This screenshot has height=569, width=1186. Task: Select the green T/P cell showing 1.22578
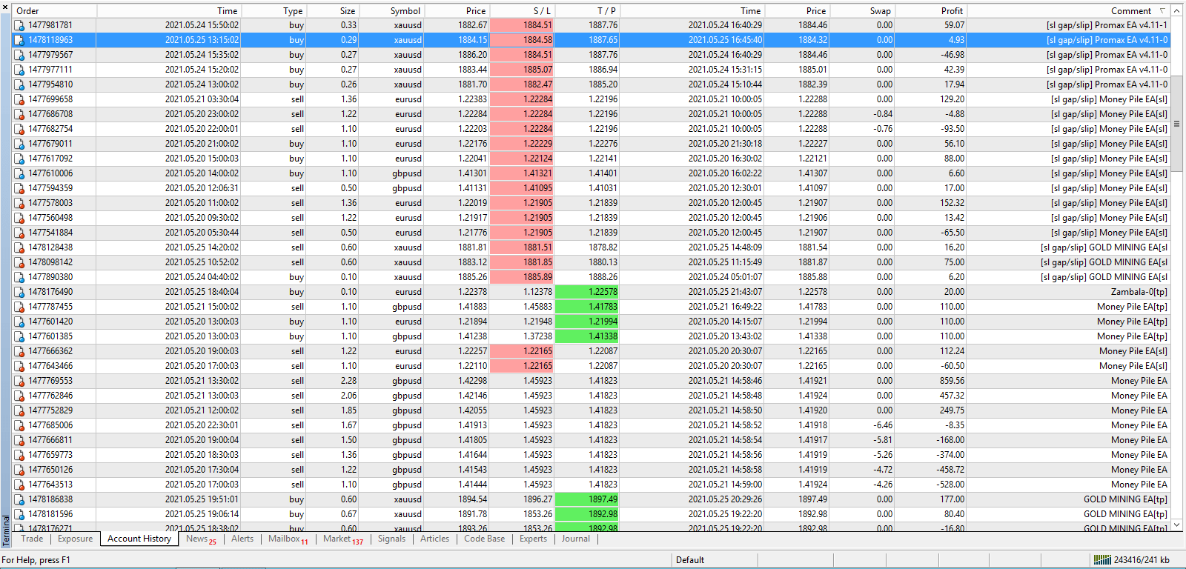pos(586,292)
